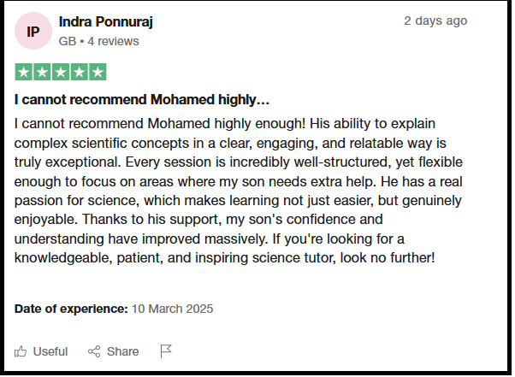Select the fifth green rating star
Viewport: 515px width, 377px height.
[x=98, y=72]
